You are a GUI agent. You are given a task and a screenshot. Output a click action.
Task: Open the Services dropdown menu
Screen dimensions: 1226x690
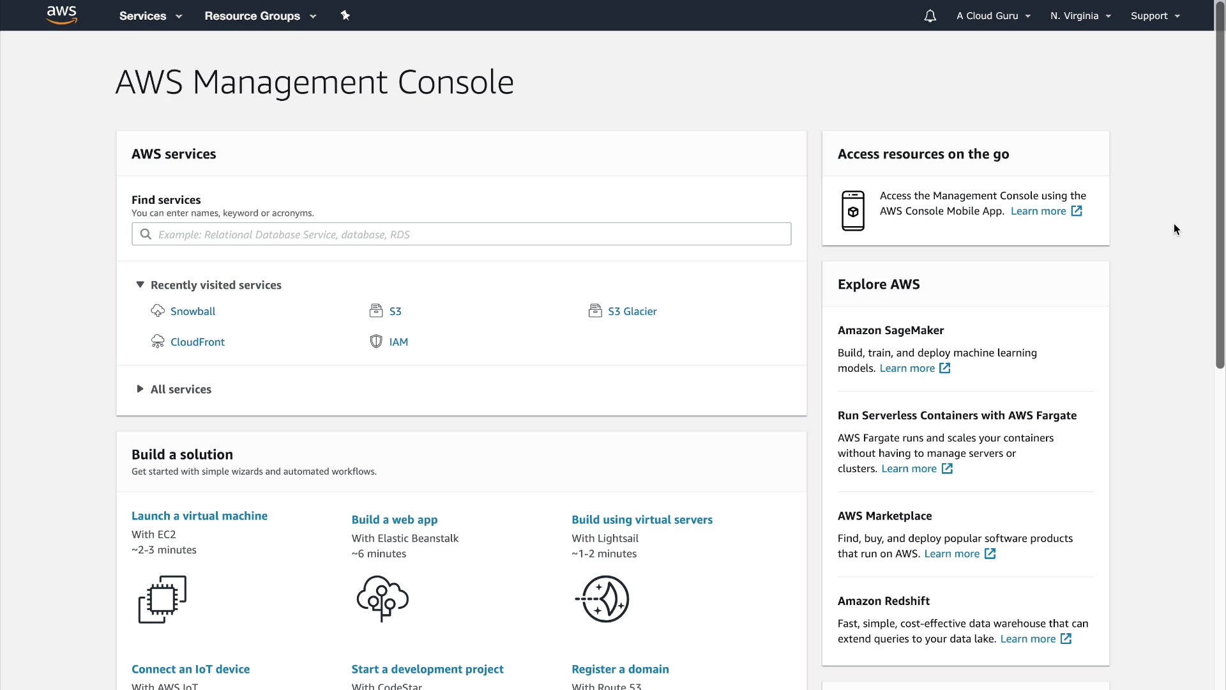click(150, 16)
